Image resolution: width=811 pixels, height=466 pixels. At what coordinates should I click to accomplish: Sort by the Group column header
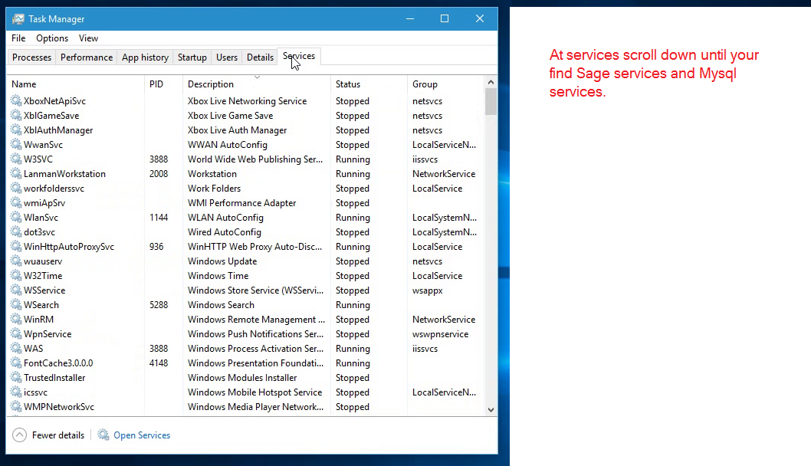pos(446,84)
